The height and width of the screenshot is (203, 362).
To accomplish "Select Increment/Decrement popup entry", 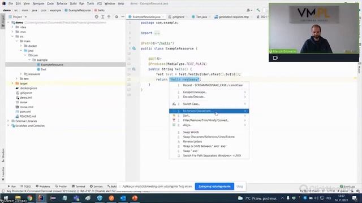I will pos(209,111).
